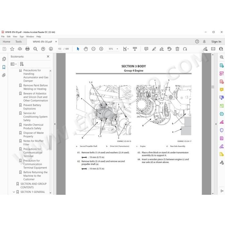225x225 pixels.
Task: Click the document scrollbar down arrow
Action: (213, 193)
